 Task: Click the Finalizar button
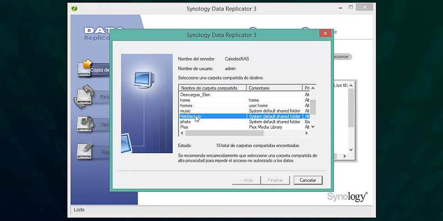(275, 180)
